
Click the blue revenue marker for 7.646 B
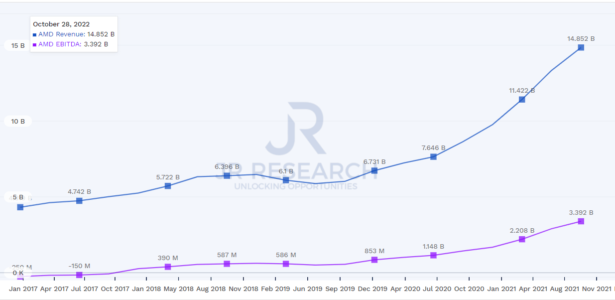coord(433,156)
